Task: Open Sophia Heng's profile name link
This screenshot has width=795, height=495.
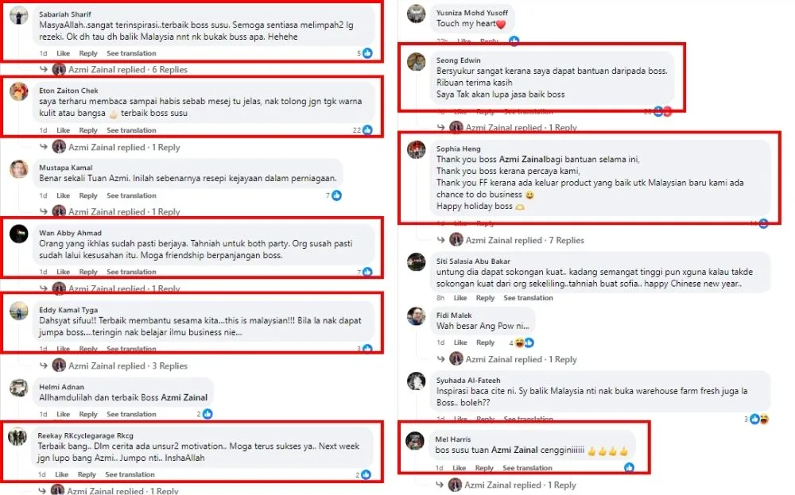Action: coord(459,149)
